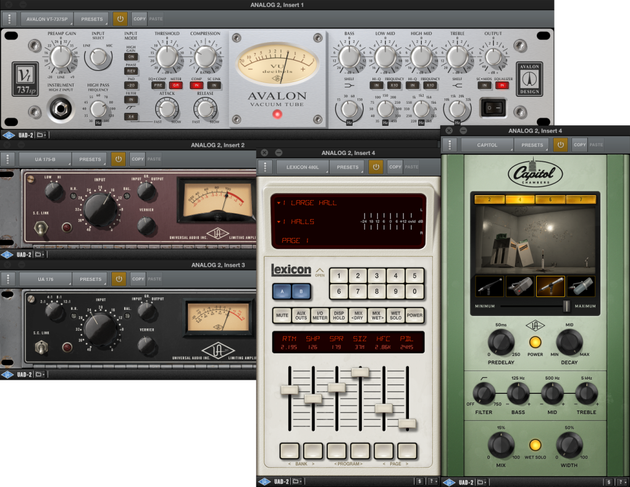Select chamber tab 7 in Capitol Chambers

[581, 199]
